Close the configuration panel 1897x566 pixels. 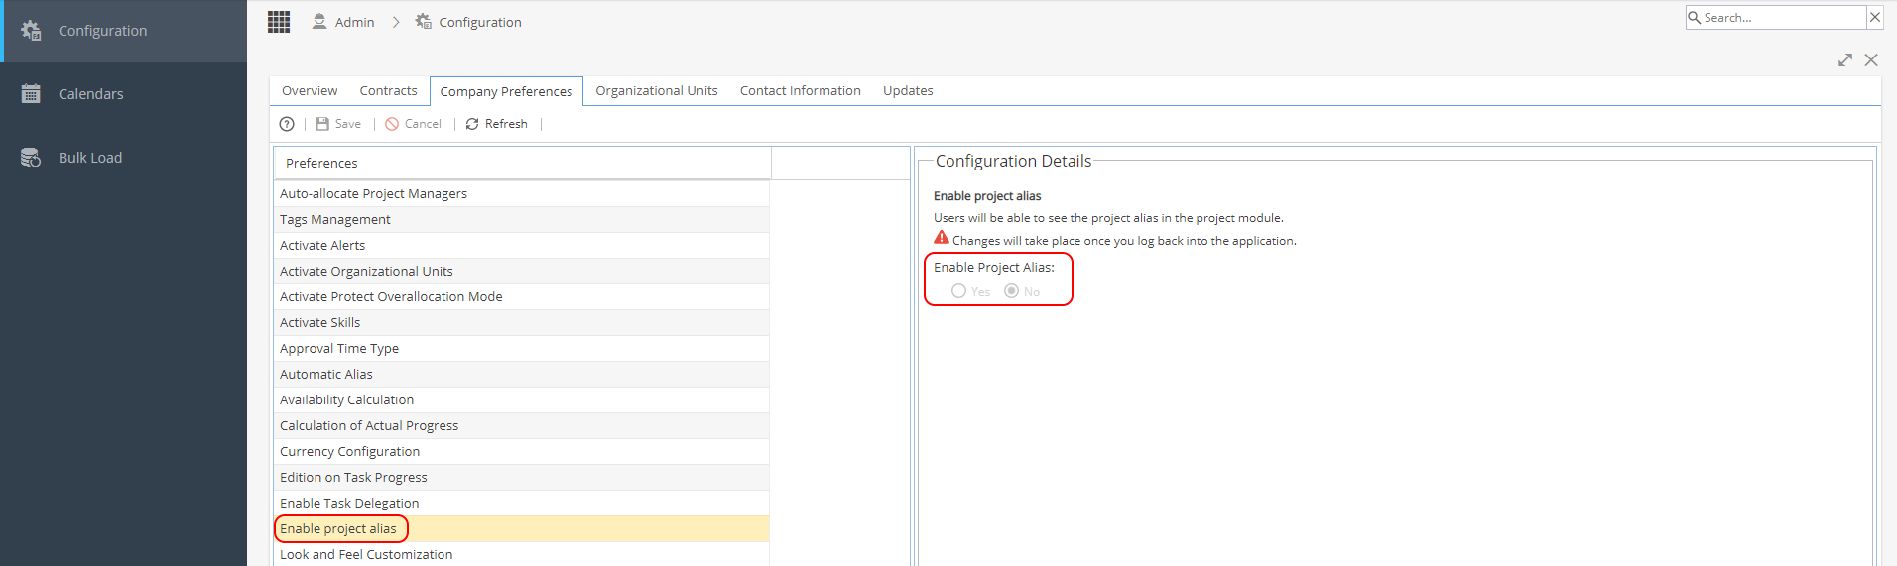pyautogui.click(x=1871, y=60)
